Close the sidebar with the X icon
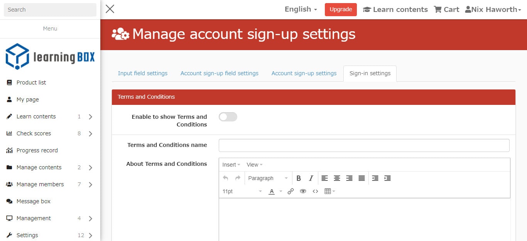The image size is (527, 241). click(110, 9)
